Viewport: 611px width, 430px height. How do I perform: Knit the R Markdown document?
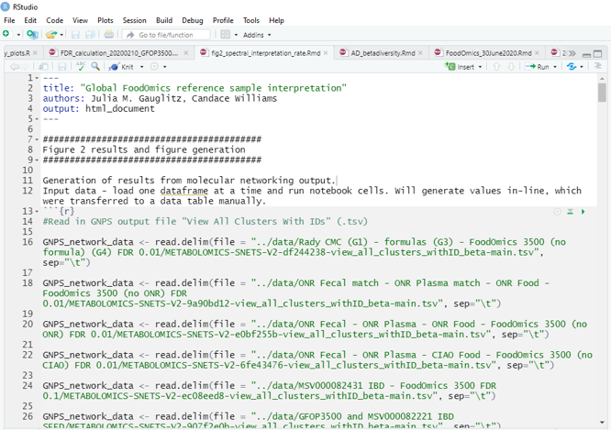[122, 67]
